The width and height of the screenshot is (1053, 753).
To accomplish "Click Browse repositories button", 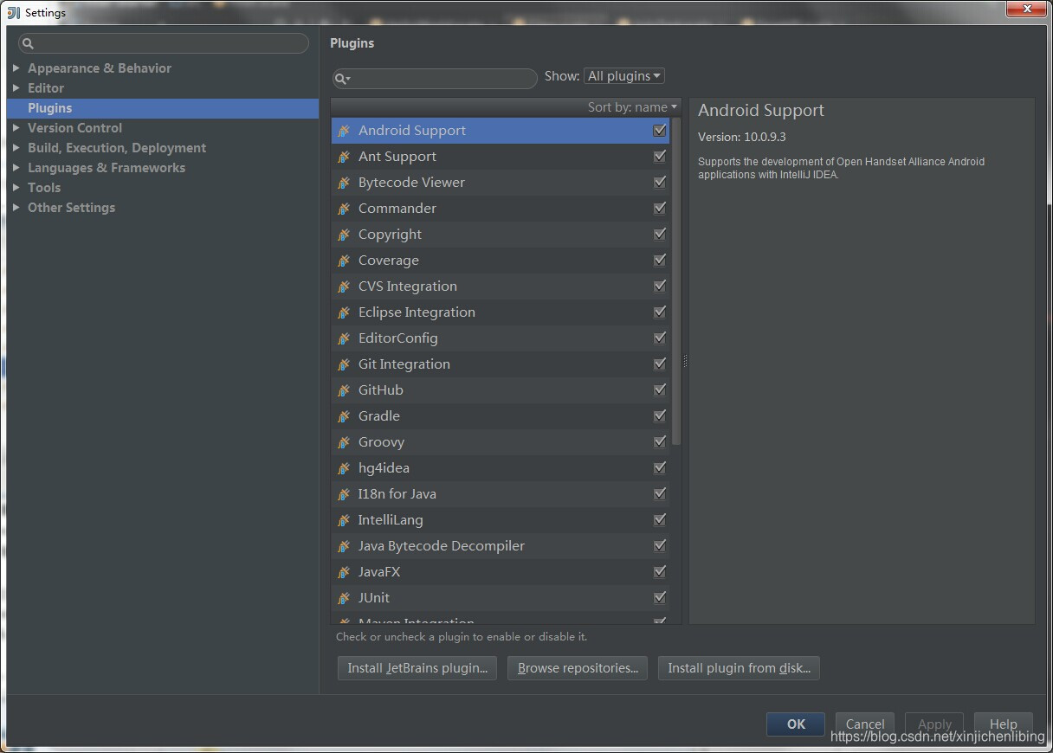I will click(x=578, y=668).
